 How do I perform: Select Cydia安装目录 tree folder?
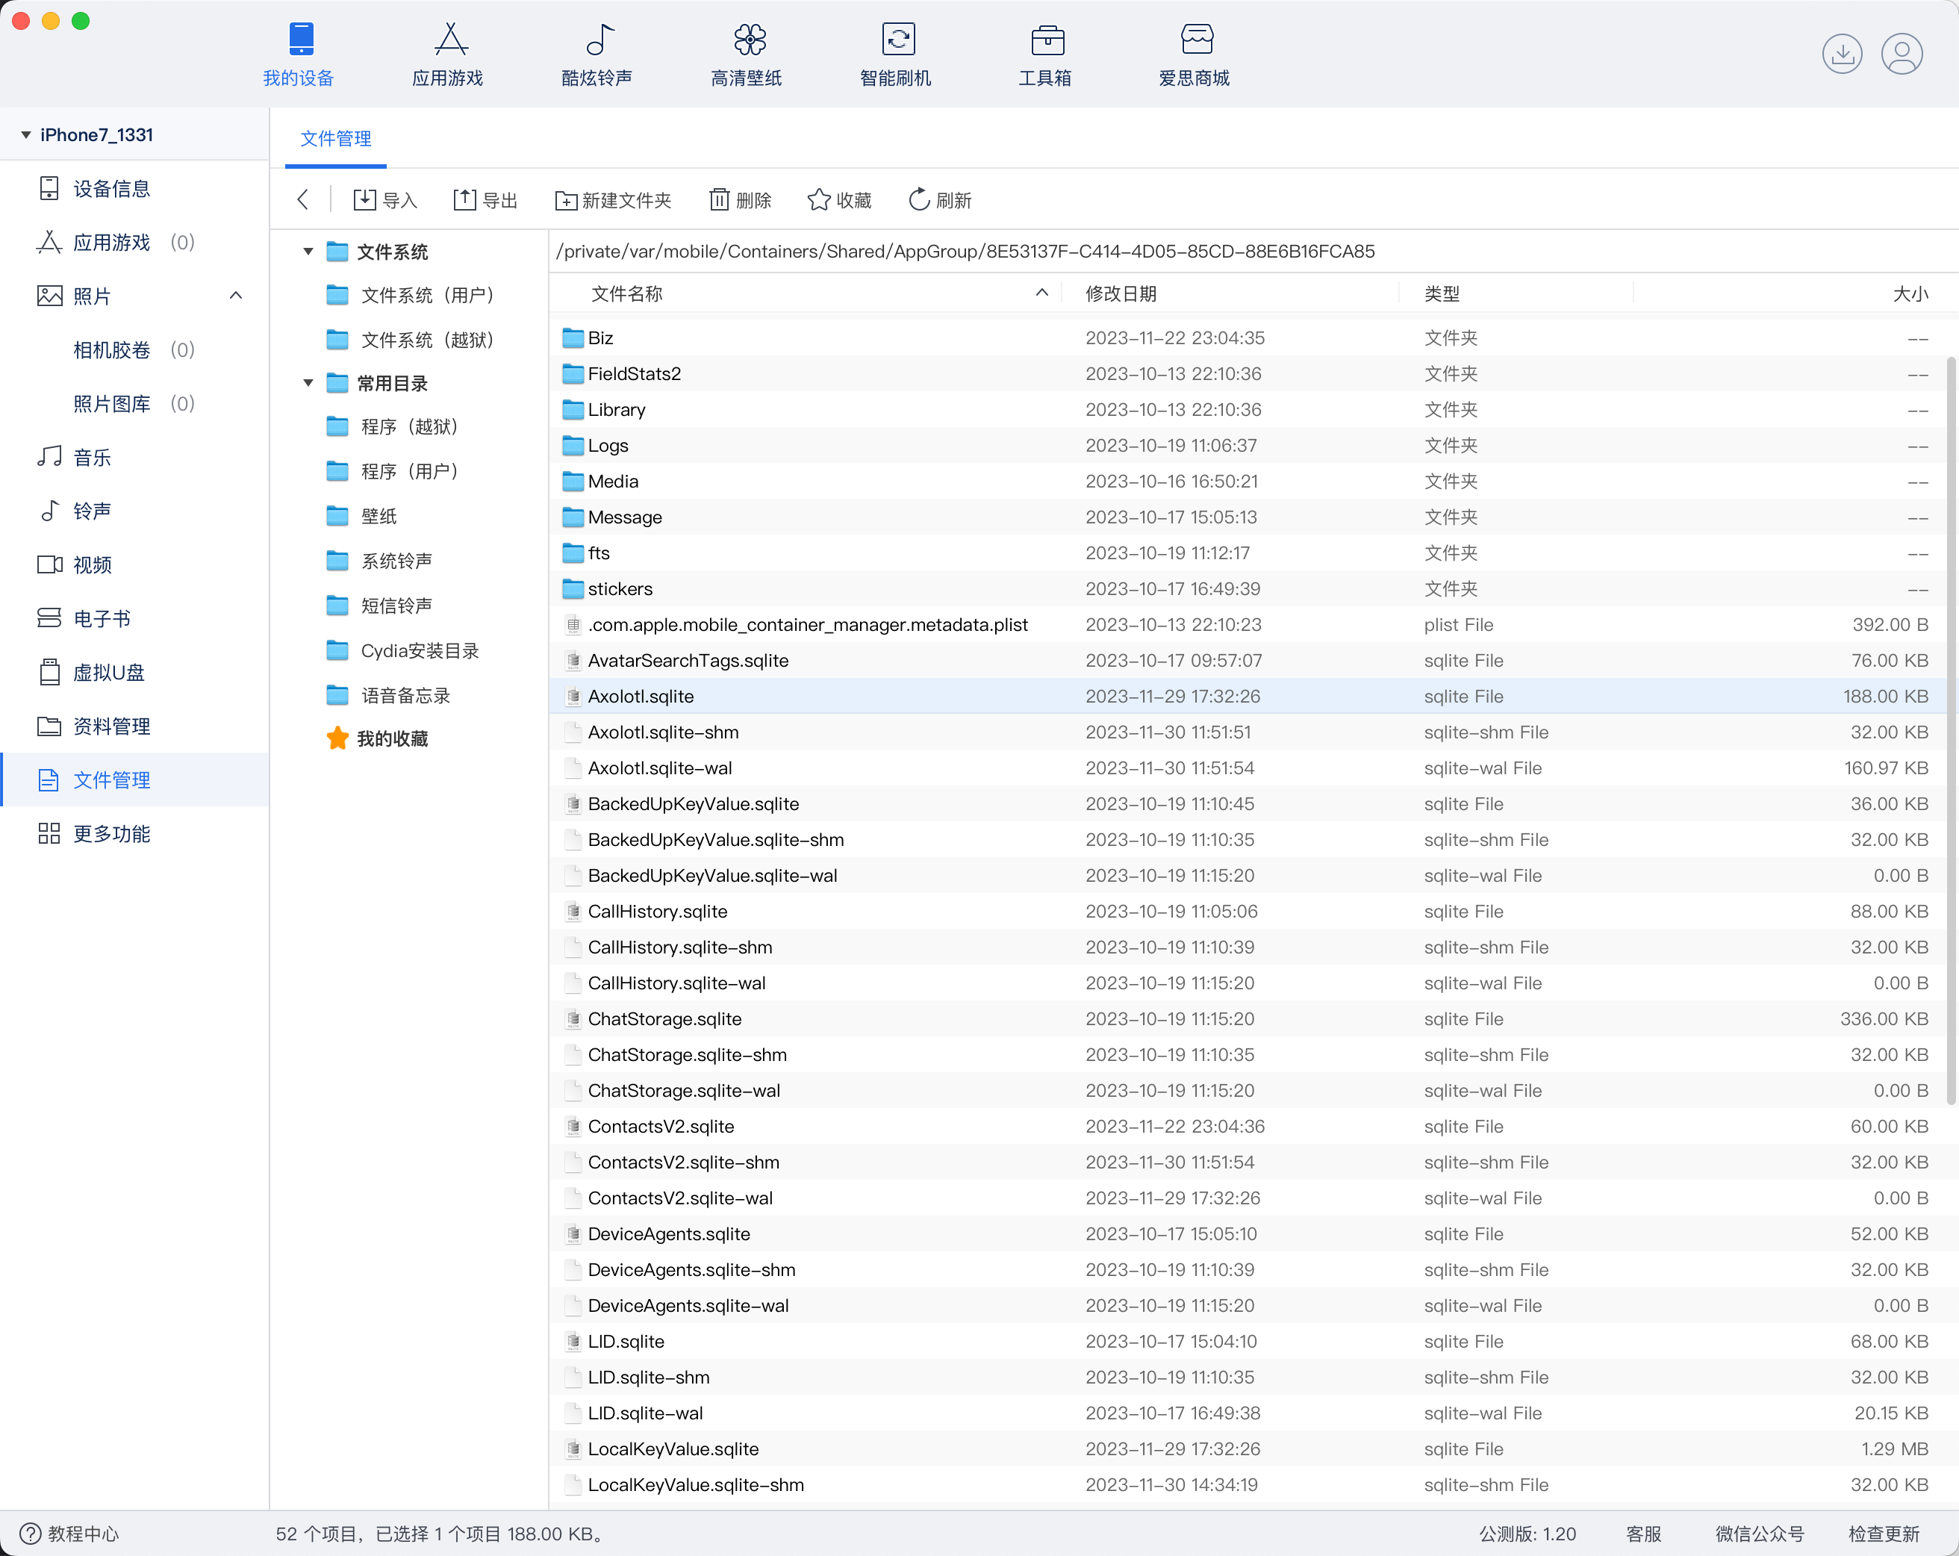tap(402, 651)
